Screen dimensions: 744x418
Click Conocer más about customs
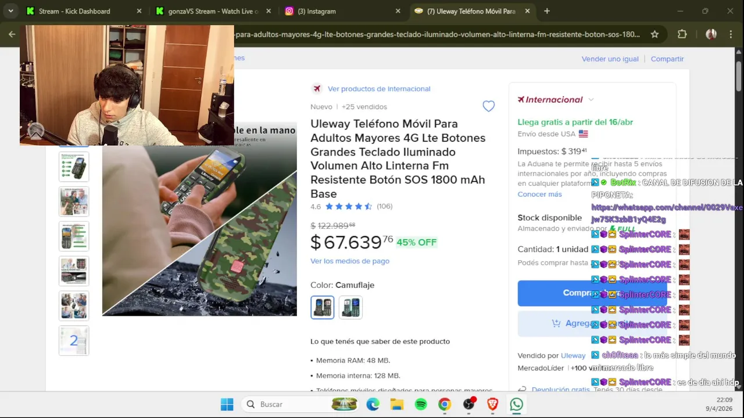click(539, 194)
